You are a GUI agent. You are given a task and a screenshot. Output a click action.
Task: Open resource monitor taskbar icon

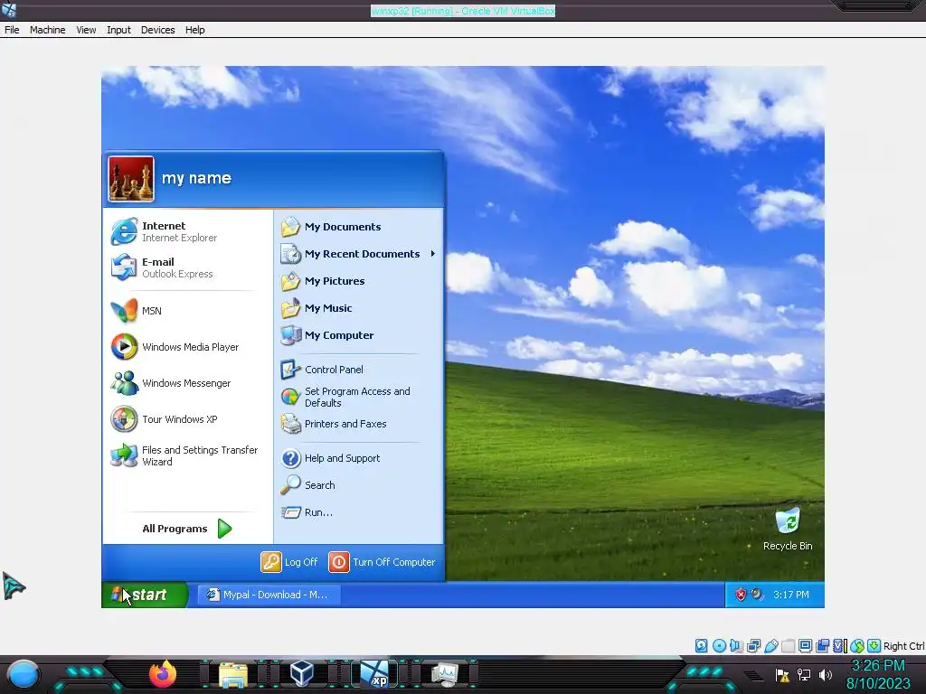(445, 674)
